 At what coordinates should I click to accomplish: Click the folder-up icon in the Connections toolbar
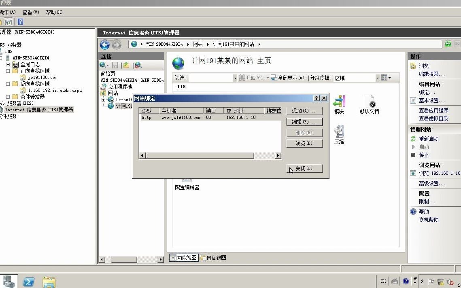[x=126, y=65]
